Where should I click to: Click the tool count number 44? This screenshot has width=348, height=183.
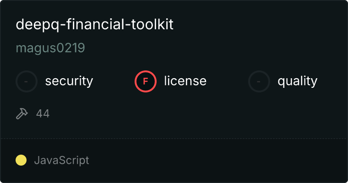coord(43,113)
